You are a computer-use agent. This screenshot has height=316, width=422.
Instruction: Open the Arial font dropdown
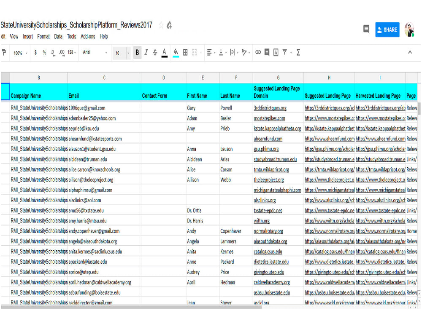click(95, 52)
